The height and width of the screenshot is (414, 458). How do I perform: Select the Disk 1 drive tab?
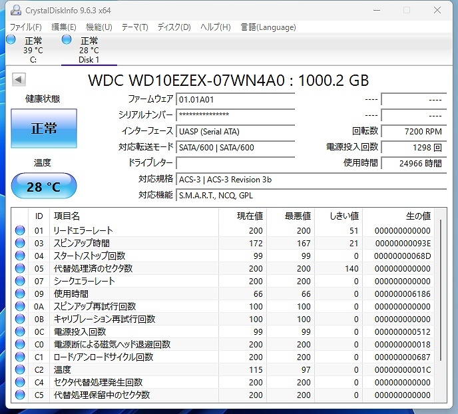(x=89, y=50)
